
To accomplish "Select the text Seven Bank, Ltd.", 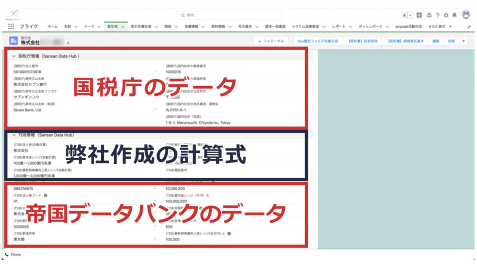I will 27,110.
